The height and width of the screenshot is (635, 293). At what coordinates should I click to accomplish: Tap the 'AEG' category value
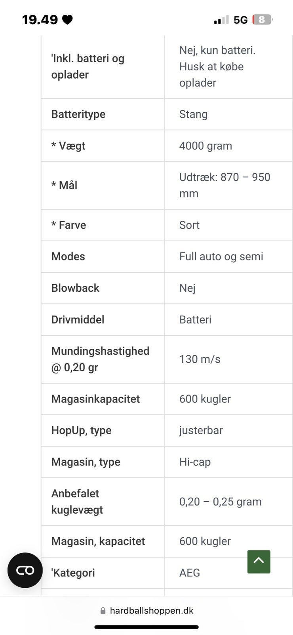pos(190,573)
